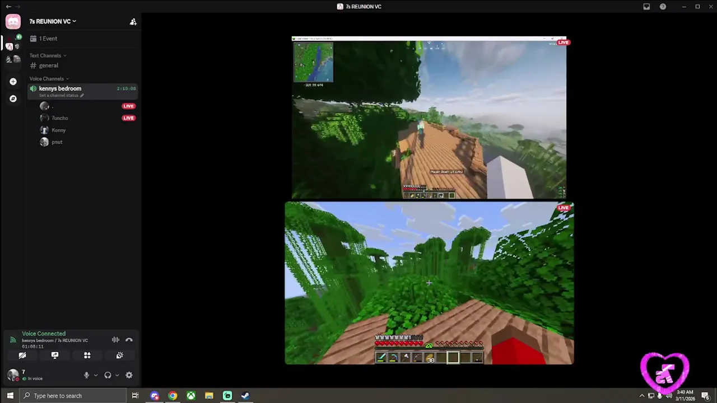Open noise suppression waveform icon
The width and height of the screenshot is (717, 403).
click(x=115, y=340)
